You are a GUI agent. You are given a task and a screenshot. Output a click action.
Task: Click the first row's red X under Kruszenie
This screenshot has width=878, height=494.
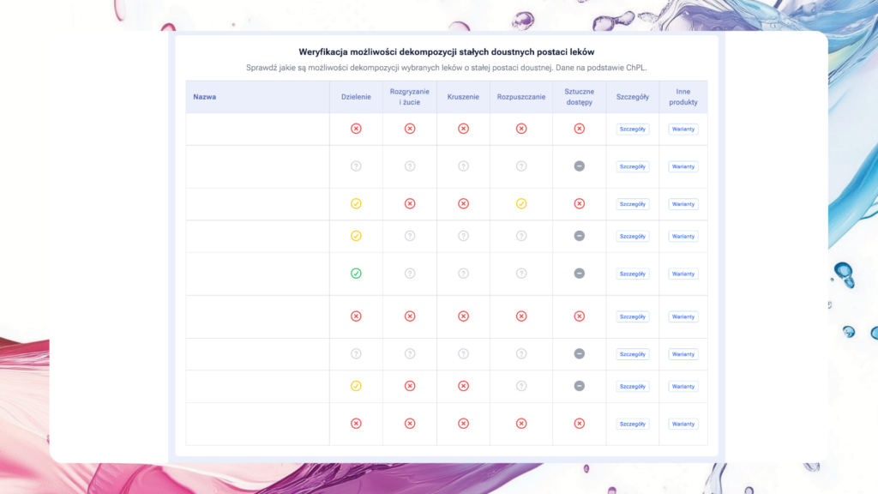(x=463, y=129)
